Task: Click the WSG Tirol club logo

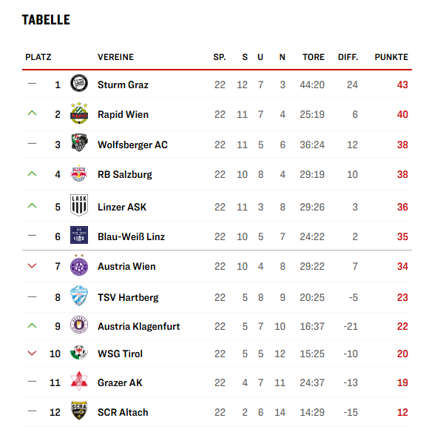Action: pos(79,353)
